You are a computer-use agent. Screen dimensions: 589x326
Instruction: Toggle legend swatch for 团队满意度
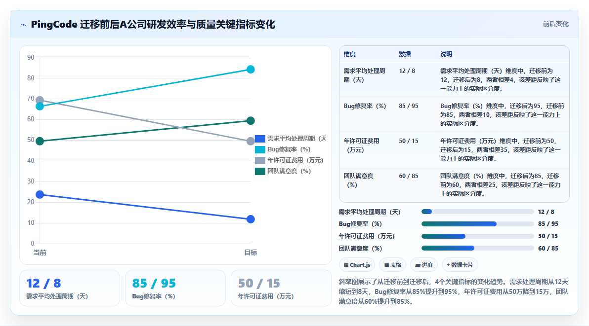pyautogui.click(x=260, y=171)
